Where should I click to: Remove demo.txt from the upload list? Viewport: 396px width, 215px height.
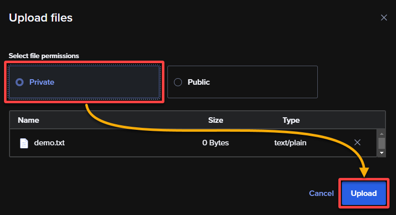357,142
